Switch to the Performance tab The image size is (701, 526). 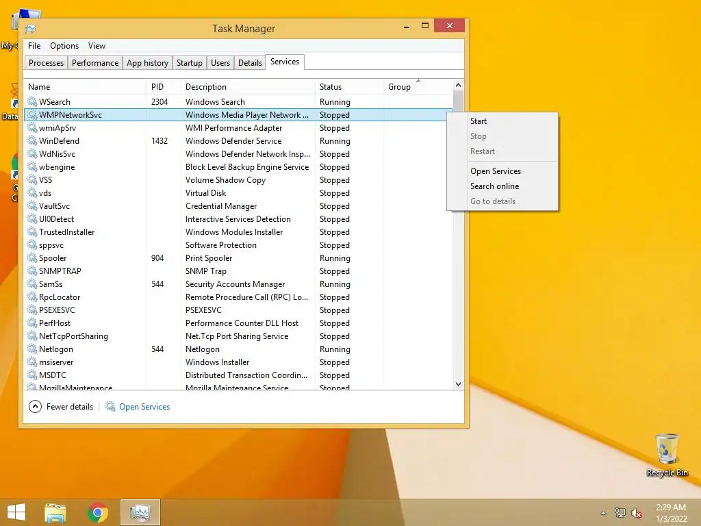click(x=95, y=62)
